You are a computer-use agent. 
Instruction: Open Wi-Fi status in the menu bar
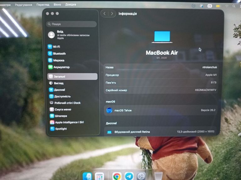coord(227,6)
